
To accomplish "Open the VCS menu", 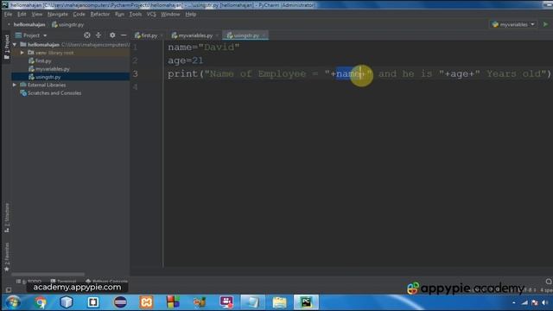I will [x=151, y=14].
